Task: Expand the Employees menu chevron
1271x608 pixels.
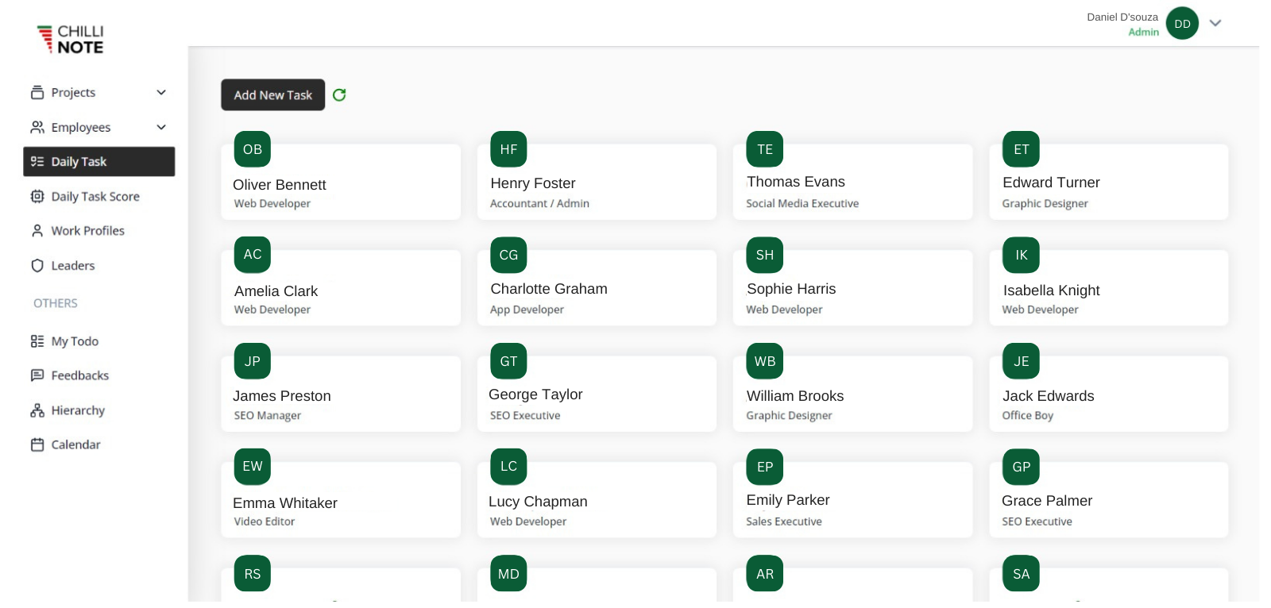Action: coord(161,127)
